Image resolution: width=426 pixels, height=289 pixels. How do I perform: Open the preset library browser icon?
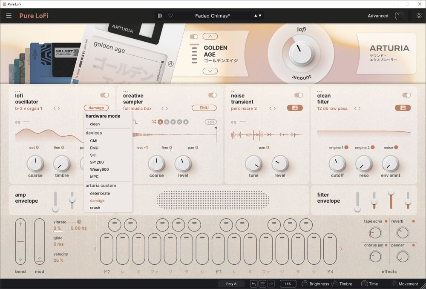click(160, 16)
